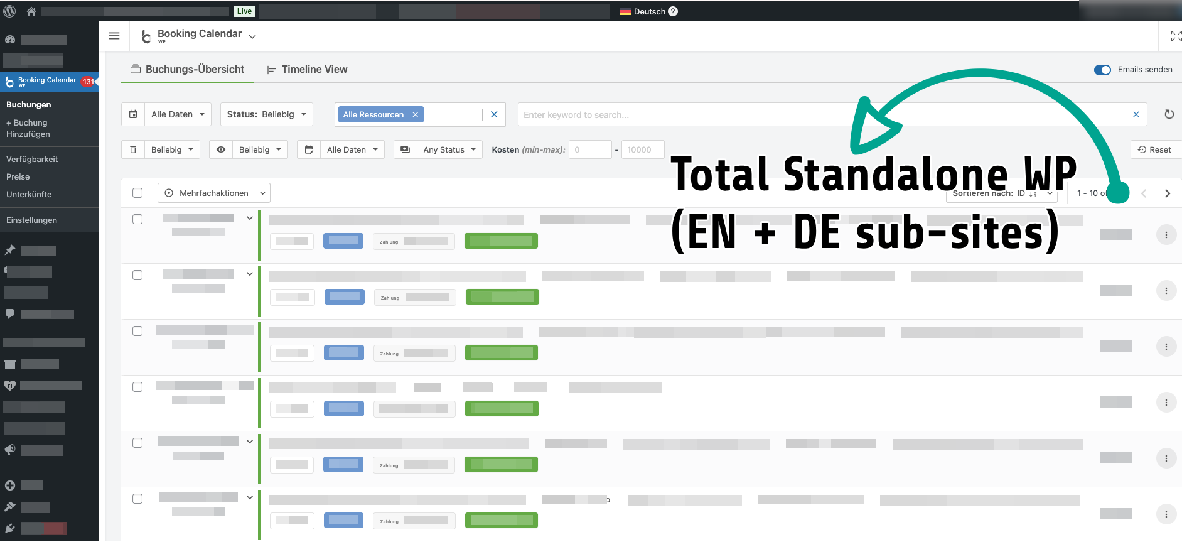
Task: Go to the previous page of bookings
Action: point(1144,193)
